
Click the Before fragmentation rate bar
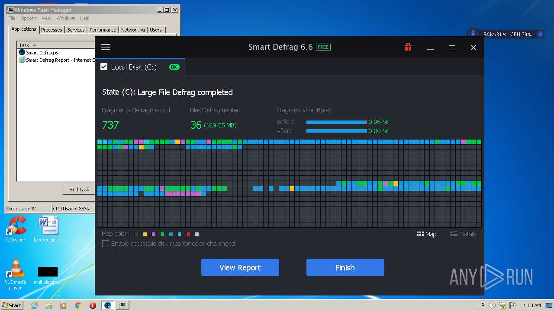[337, 122]
